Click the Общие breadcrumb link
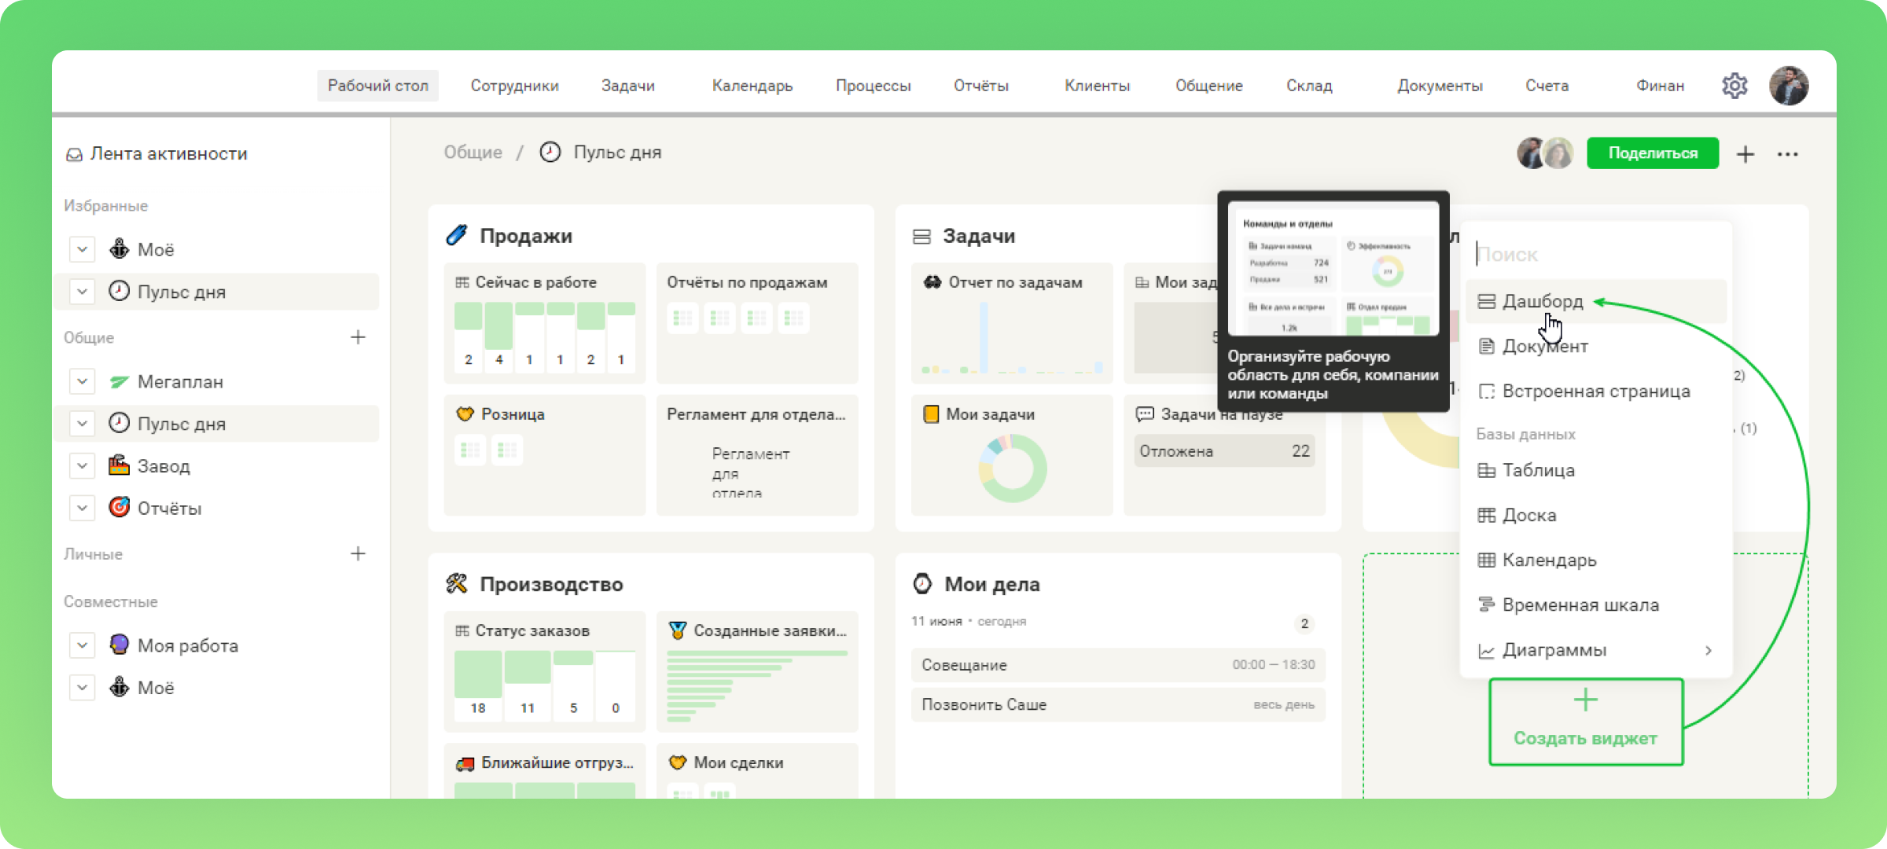This screenshot has width=1887, height=849. 473,153
